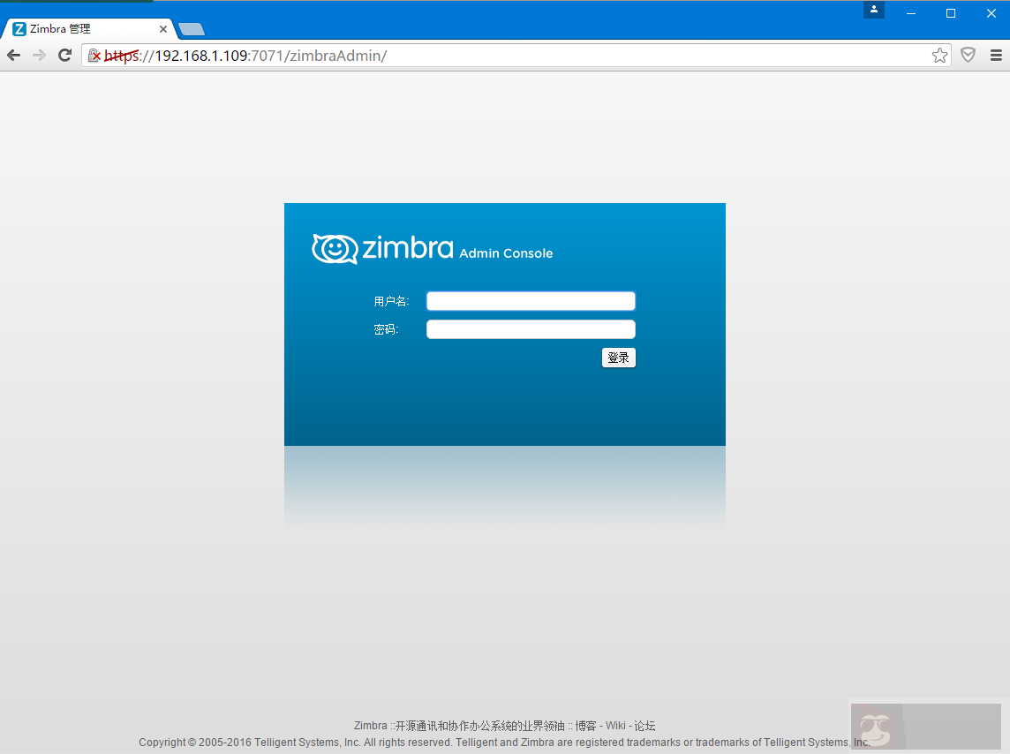Visit the Wiki footer link
The width and height of the screenshot is (1010, 754).
[615, 726]
